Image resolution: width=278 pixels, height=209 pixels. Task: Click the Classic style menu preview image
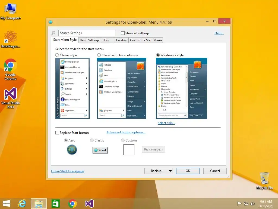click(x=73, y=88)
